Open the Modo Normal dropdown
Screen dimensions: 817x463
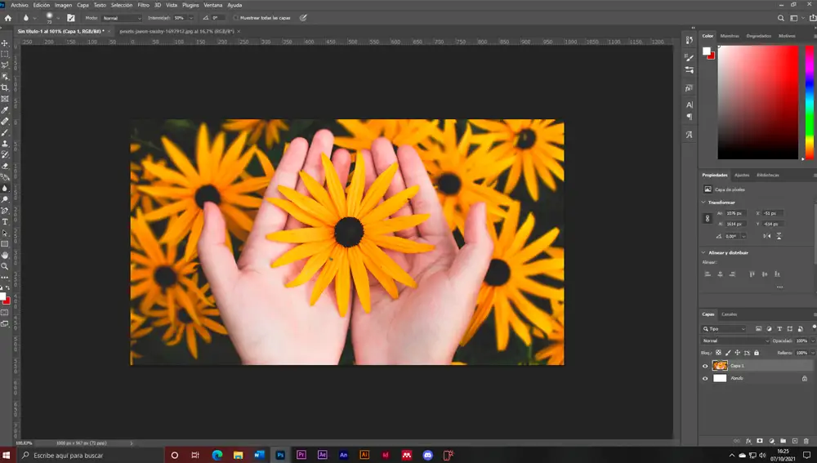click(x=122, y=18)
